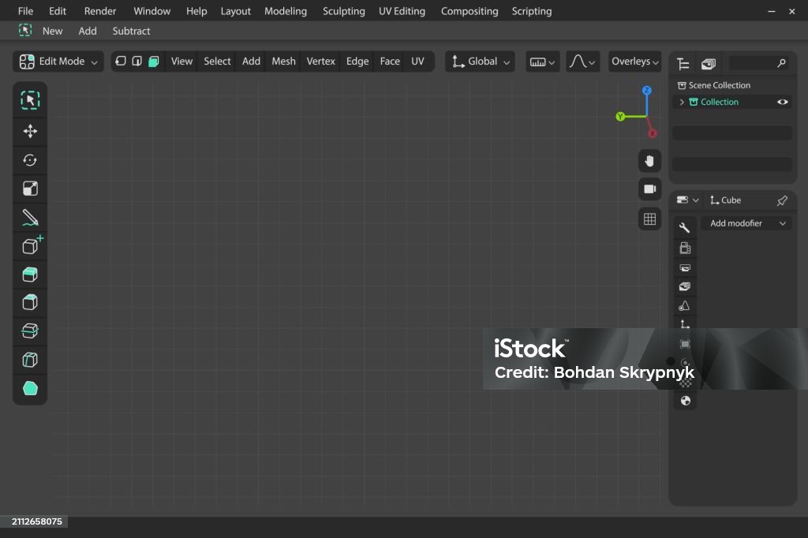808x538 pixels.
Task: Click the Cube object name in properties
Action: click(731, 200)
